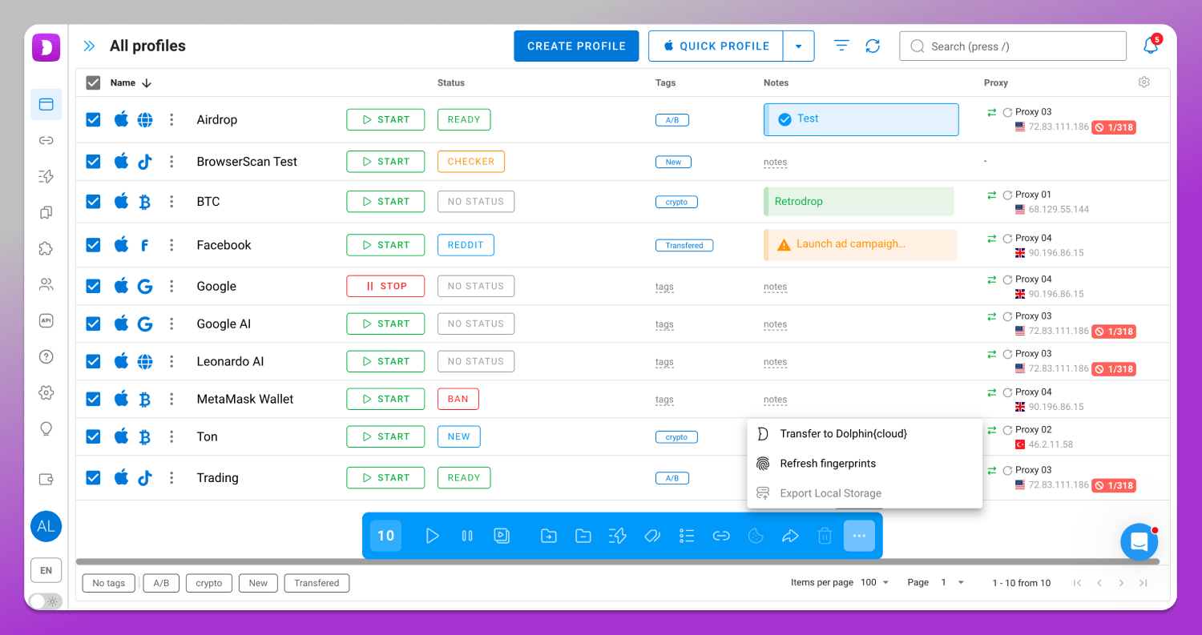
Task: Start selected profiles from bulk toolbar
Action: click(x=432, y=536)
